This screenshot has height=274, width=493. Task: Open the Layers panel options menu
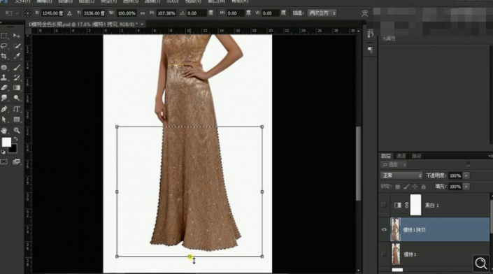tap(490, 156)
